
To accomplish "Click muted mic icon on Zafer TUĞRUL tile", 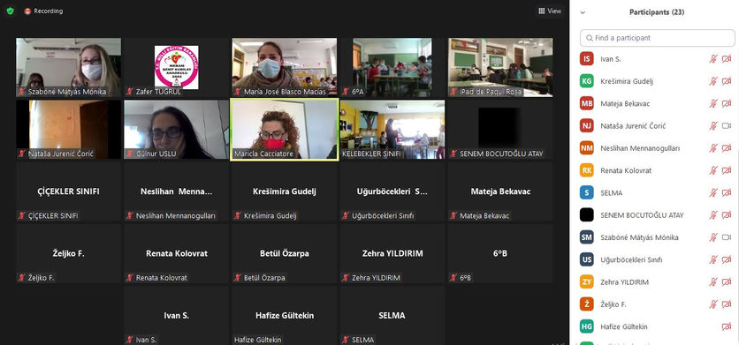I will 130,92.
